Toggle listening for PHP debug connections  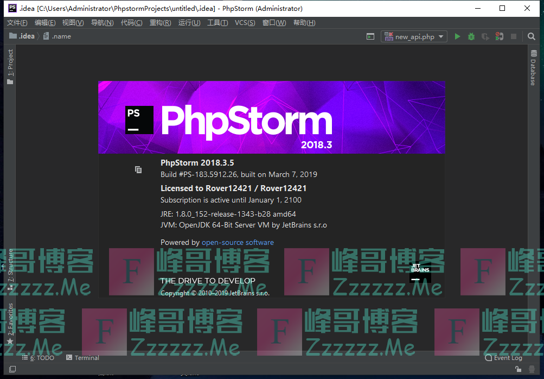coord(499,36)
